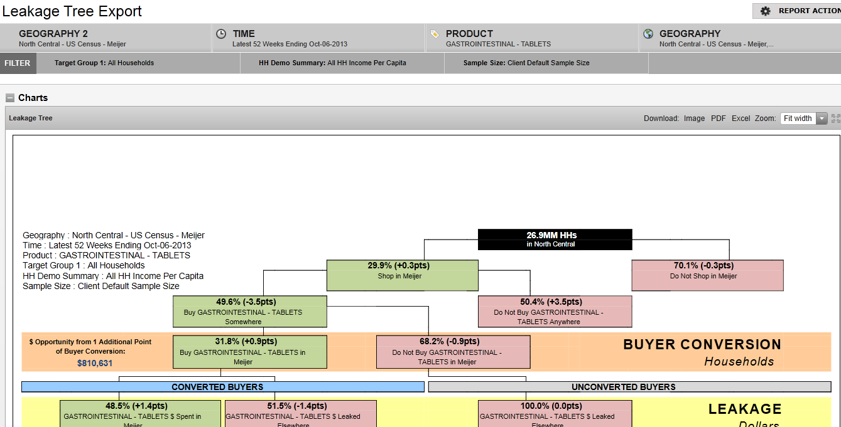Click the clock icon beside TIME

[x=221, y=34]
